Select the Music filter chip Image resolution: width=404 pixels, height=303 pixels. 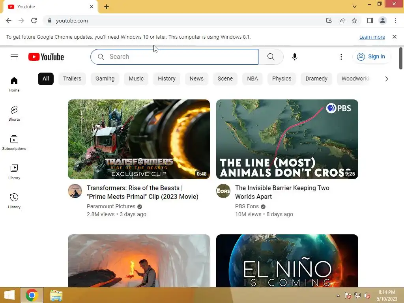(136, 79)
